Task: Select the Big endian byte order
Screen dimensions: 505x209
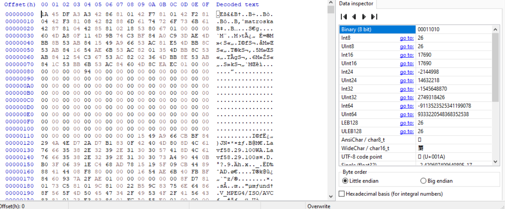Action: 423,181
